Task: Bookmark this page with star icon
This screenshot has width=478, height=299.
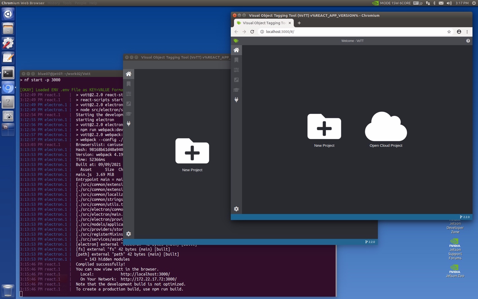Action: tap(449, 32)
